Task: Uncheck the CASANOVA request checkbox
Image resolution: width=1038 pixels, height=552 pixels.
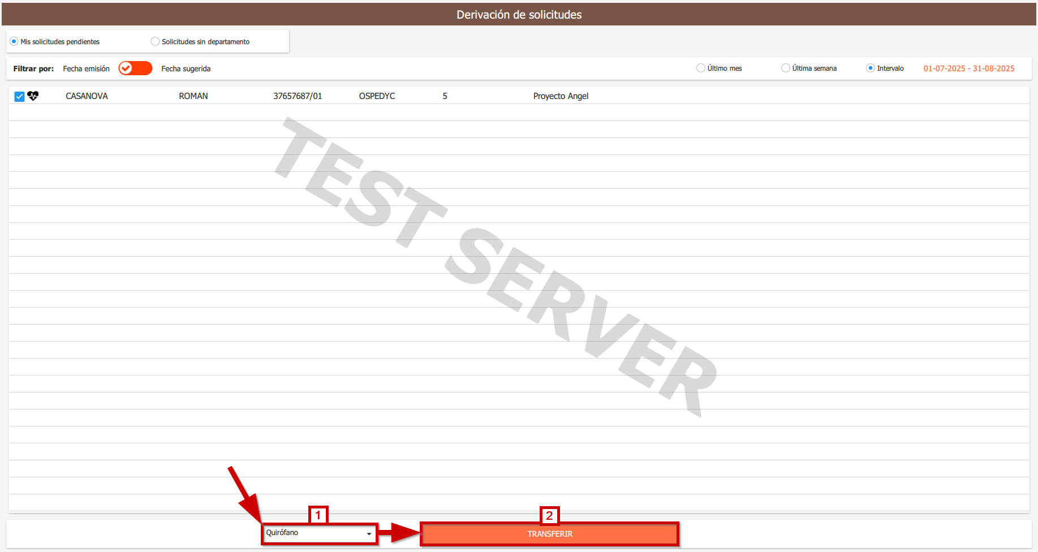Action: 19,97
